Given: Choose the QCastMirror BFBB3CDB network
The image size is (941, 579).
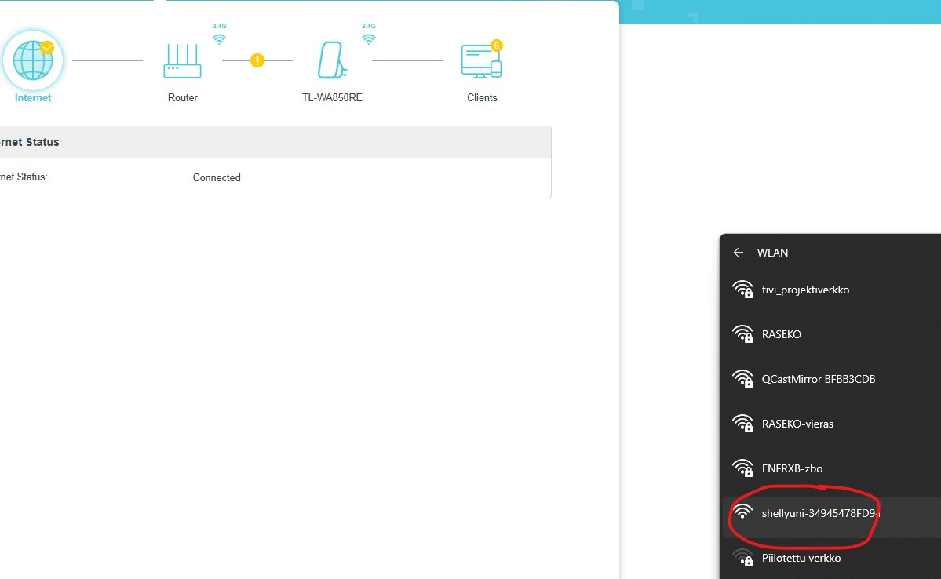Looking at the screenshot, I should point(832,379).
